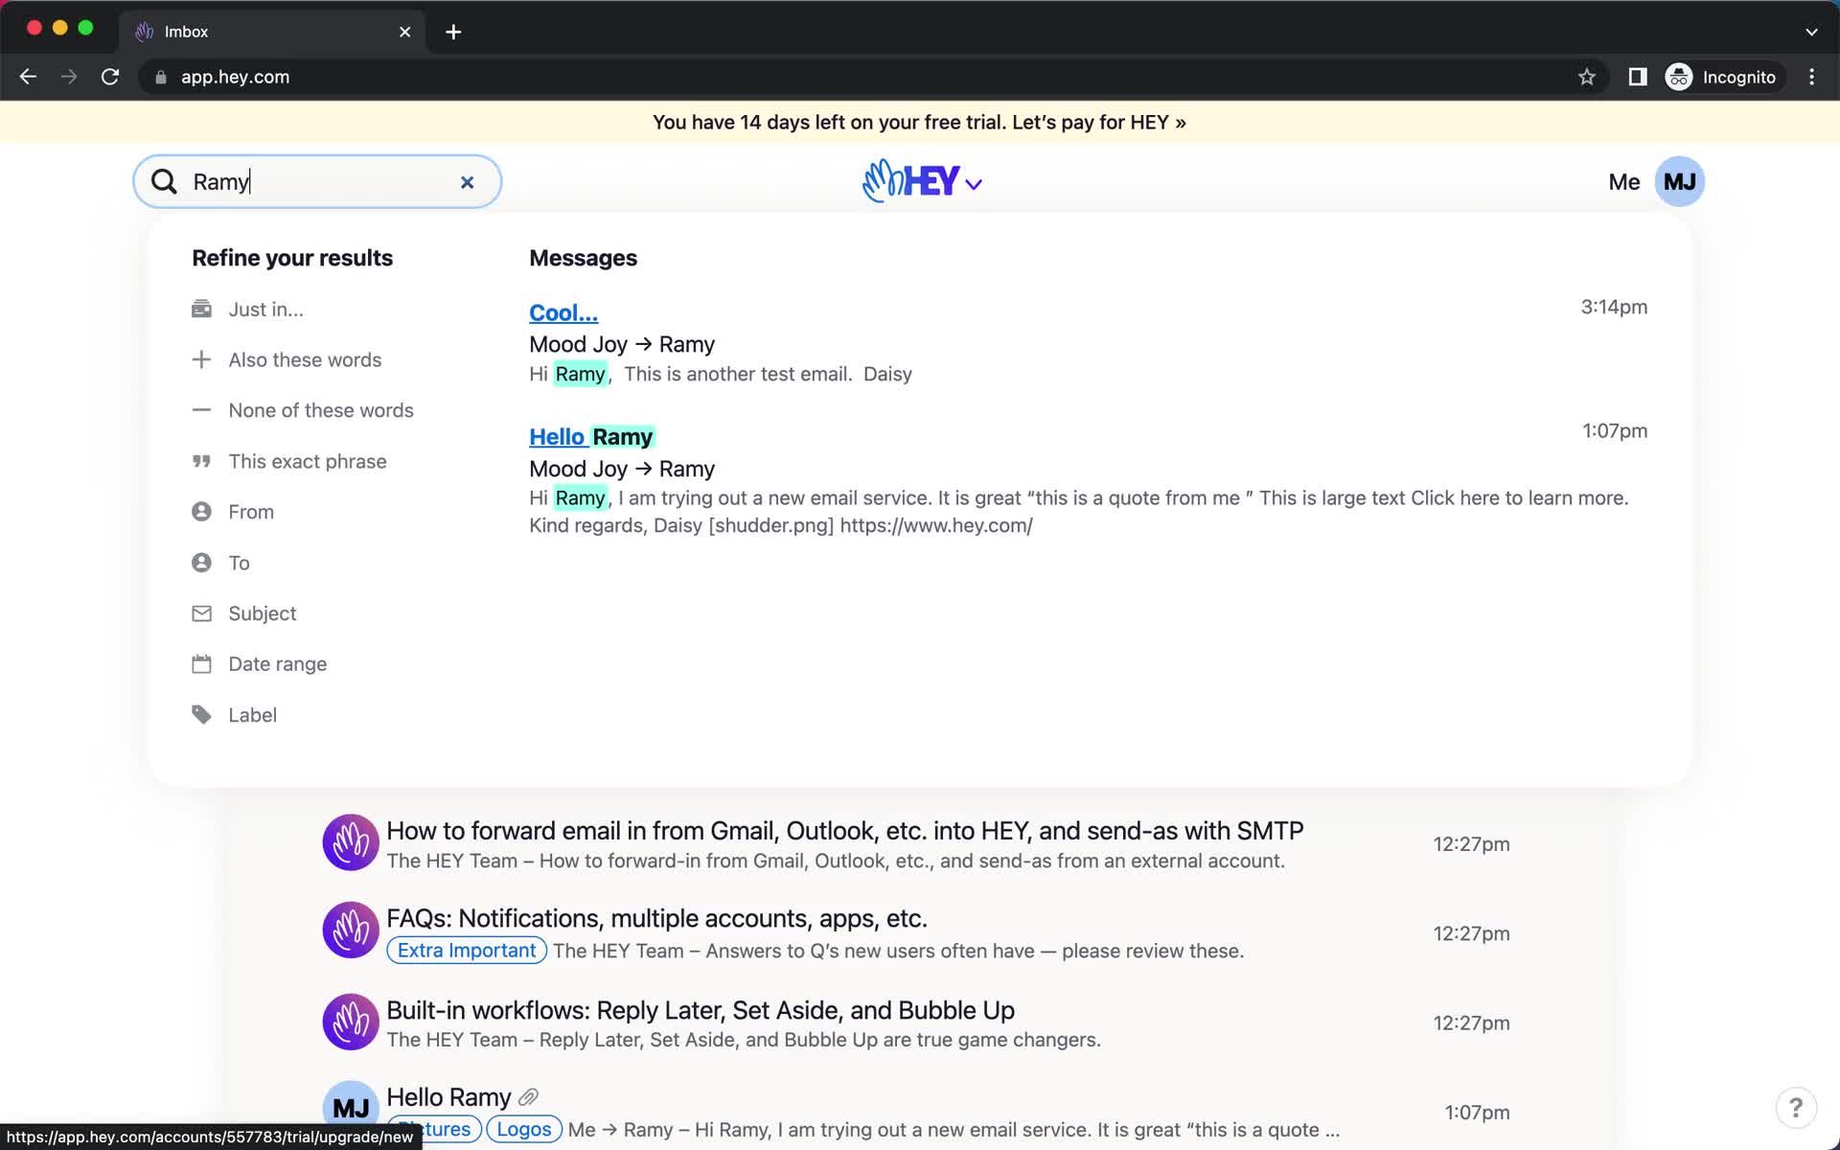1840x1150 pixels.
Task: Click the person icon beside To
Action: [201, 563]
